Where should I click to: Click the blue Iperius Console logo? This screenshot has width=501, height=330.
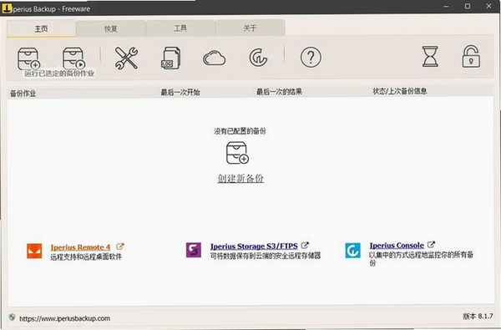click(x=352, y=250)
